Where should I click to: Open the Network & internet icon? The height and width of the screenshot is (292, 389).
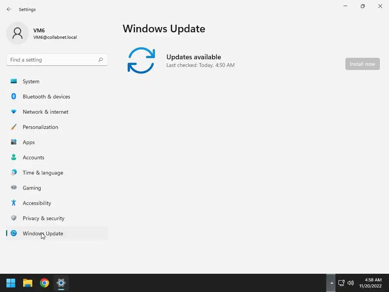coord(14,112)
